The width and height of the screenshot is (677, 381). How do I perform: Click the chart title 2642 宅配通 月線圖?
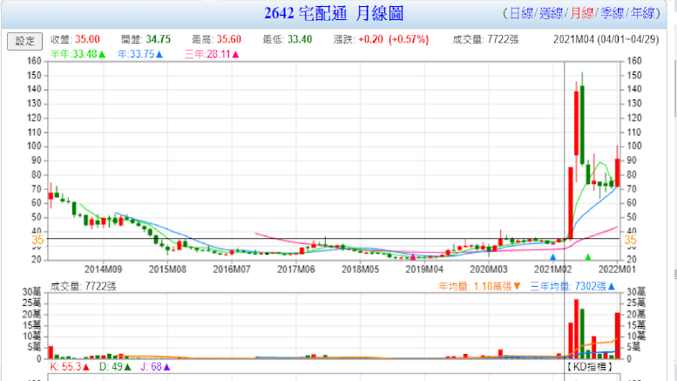pyautogui.click(x=334, y=13)
